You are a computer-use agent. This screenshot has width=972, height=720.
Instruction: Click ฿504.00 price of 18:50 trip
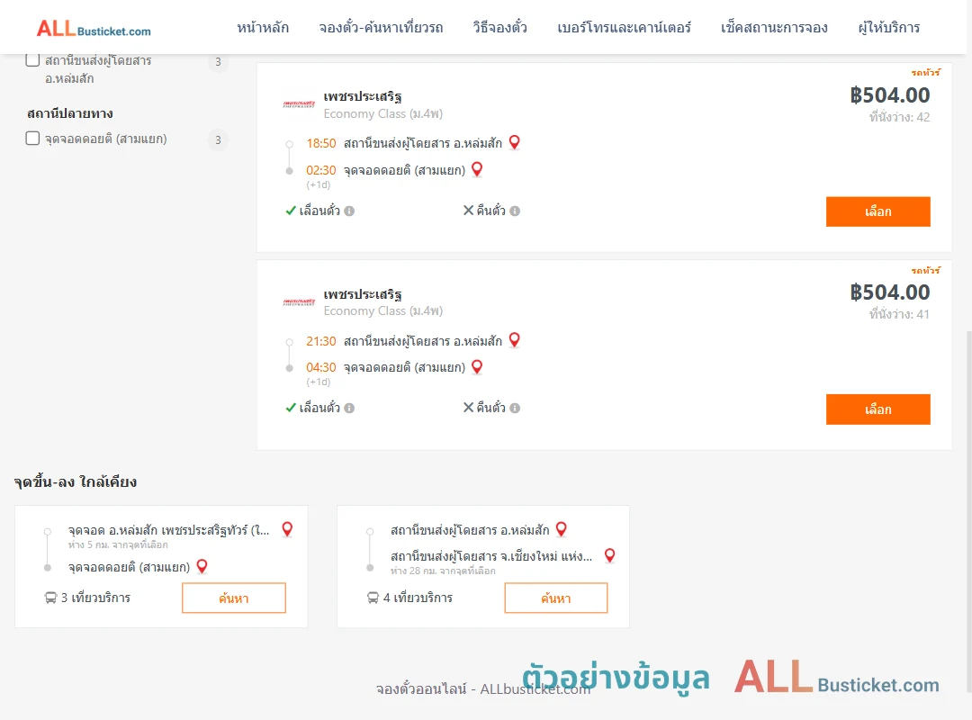pos(889,94)
